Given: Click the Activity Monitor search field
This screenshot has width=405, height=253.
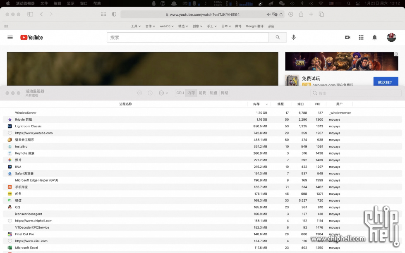Looking at the screenshot, I should point(356,93).
